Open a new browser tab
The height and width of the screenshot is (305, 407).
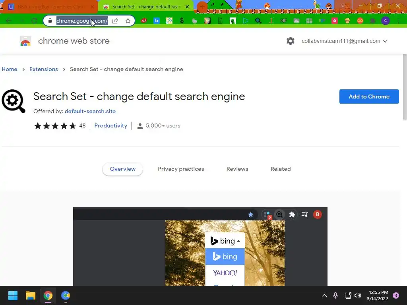202,7
